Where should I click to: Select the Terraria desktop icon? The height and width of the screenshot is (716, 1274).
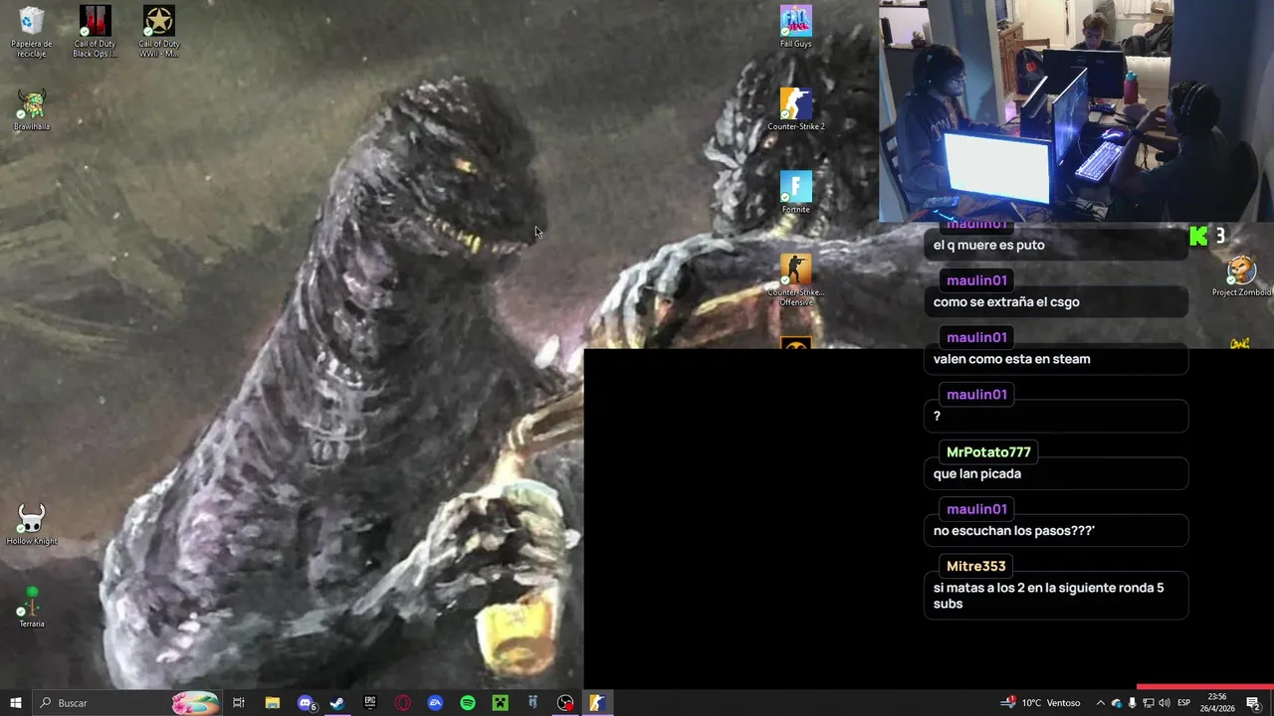tap(31, 607)
